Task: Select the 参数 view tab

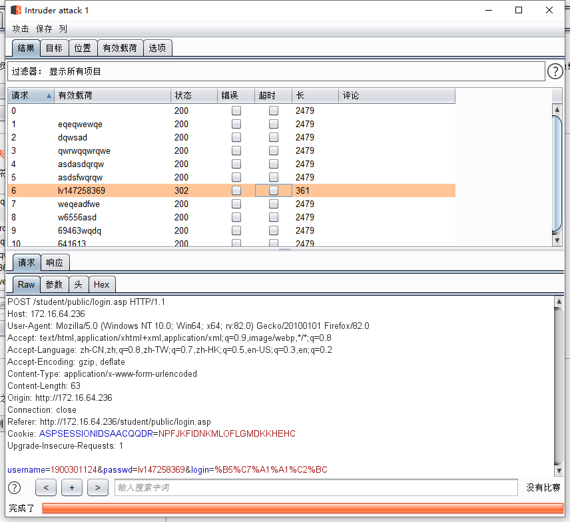Action: click(54, 284)
